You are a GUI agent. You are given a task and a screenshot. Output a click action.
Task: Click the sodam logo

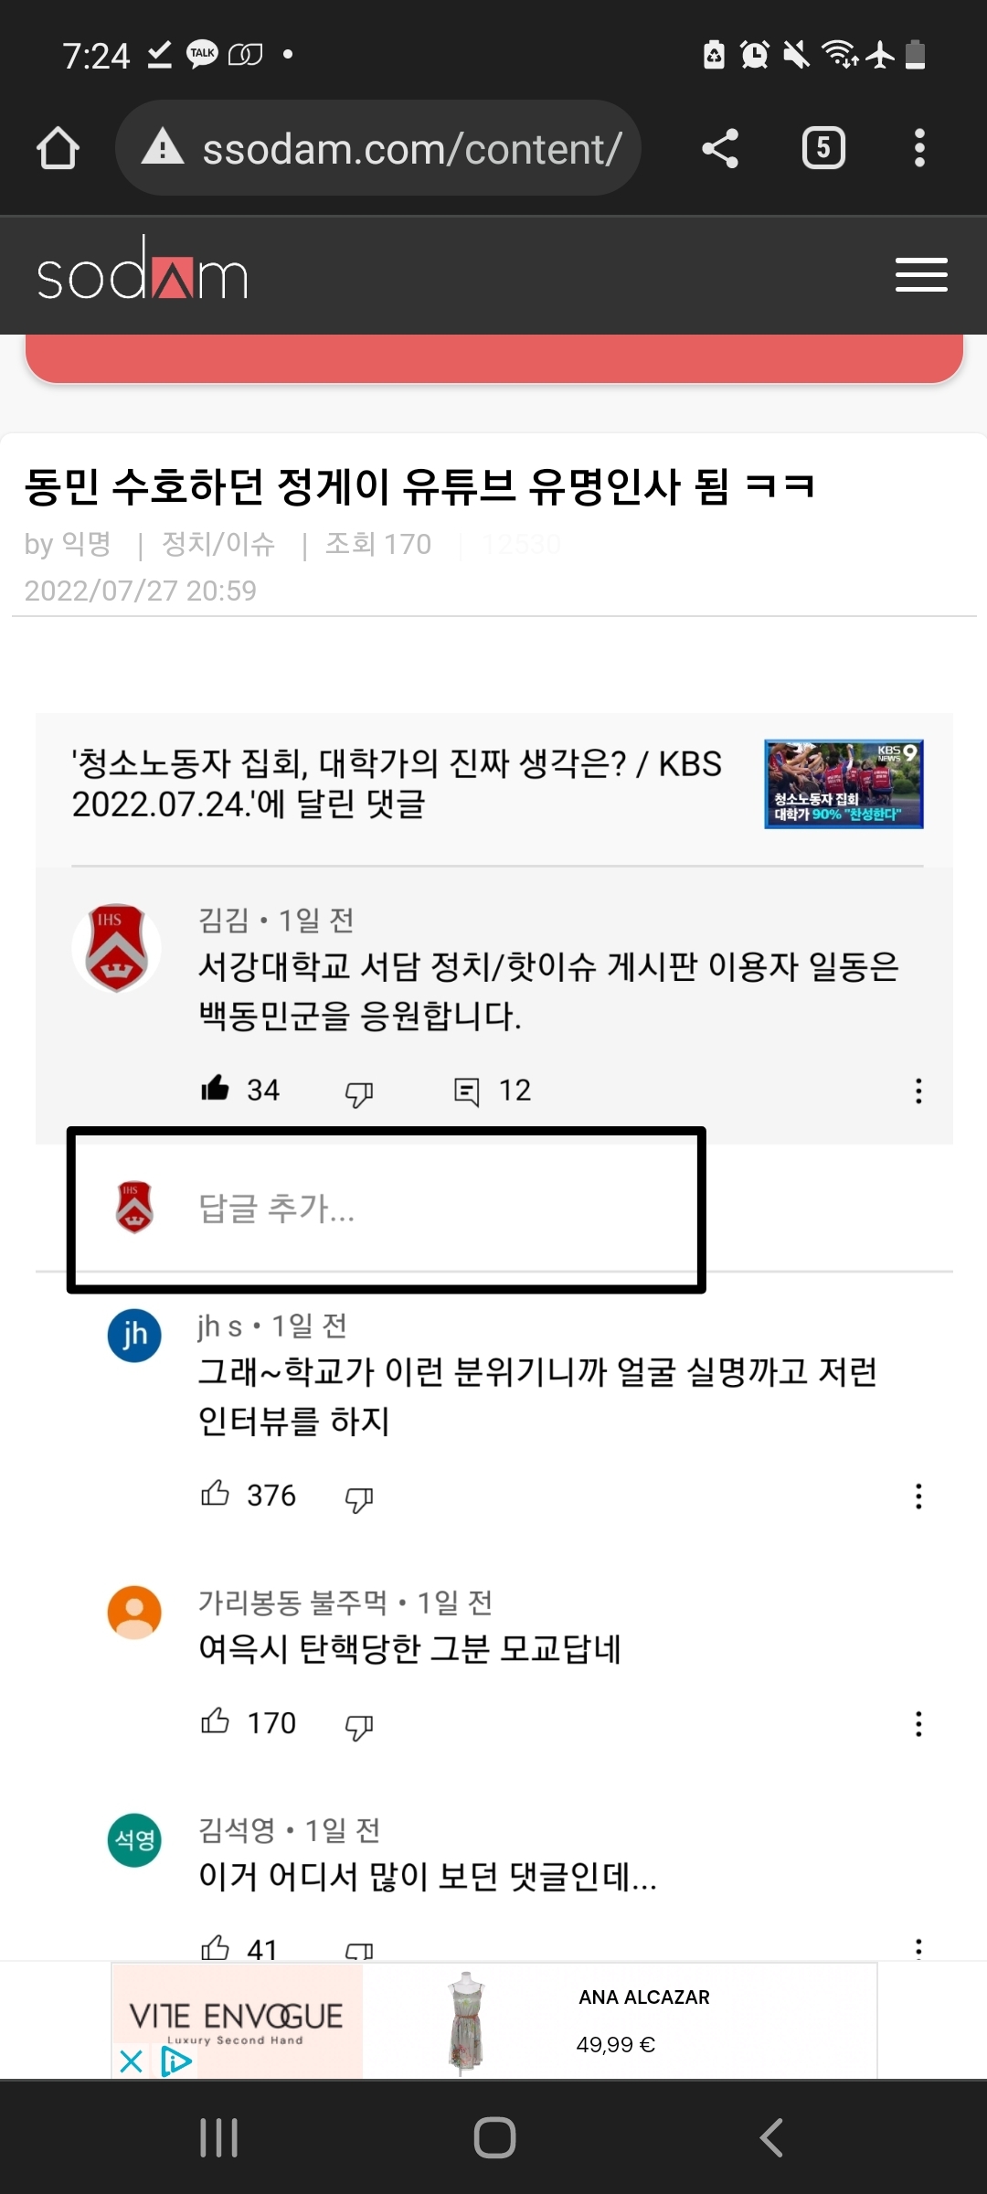[143, 270]
